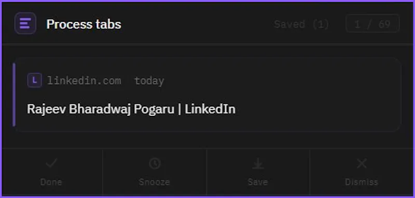Viewport: 415px width, 198px height.
Task: Click the Done checkmark icon
Action: pos(51,163)
